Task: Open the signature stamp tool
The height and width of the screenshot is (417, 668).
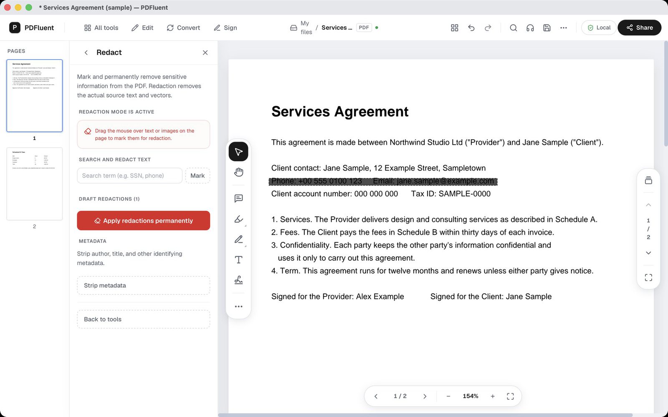Action: [x=238, y=280]
